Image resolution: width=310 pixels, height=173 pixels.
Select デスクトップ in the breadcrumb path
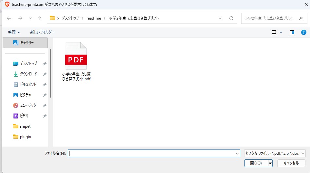(70, 18)
